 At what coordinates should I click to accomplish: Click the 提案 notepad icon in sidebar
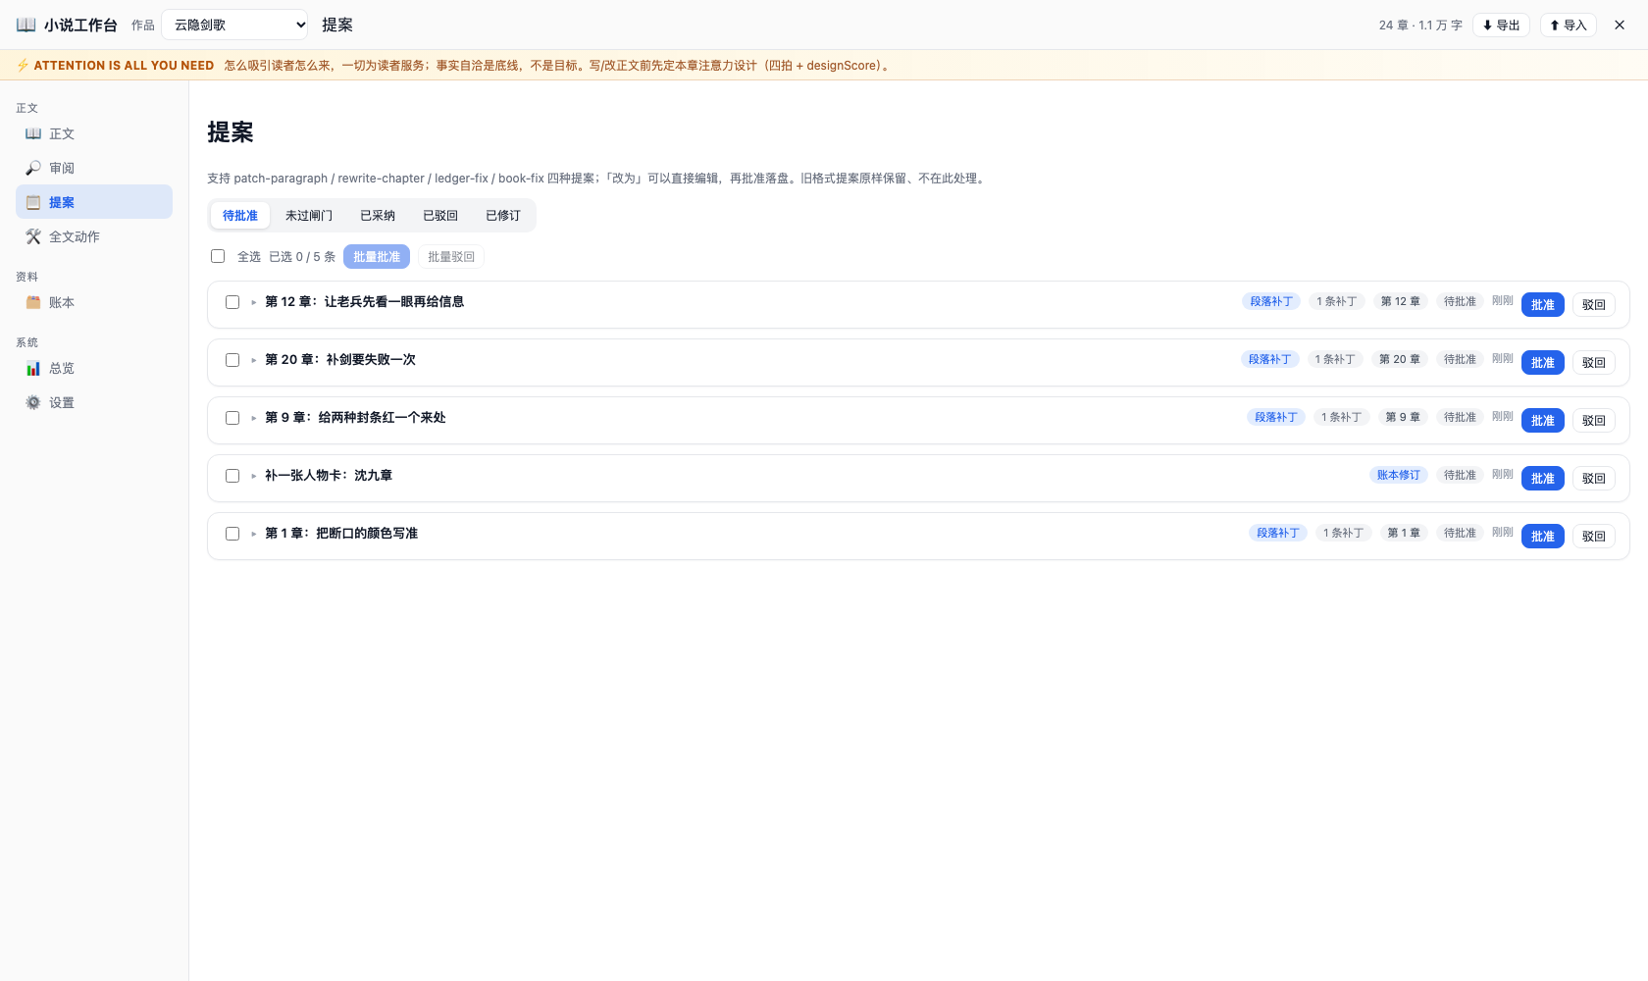coord(33,202)
